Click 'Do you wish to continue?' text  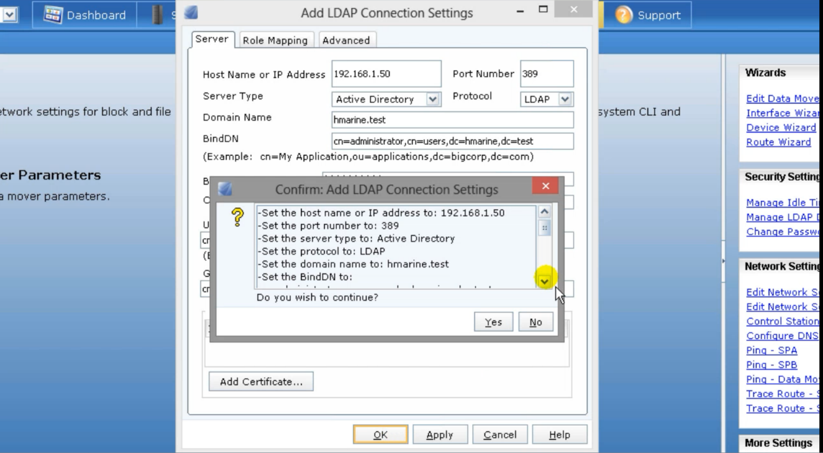317,298
